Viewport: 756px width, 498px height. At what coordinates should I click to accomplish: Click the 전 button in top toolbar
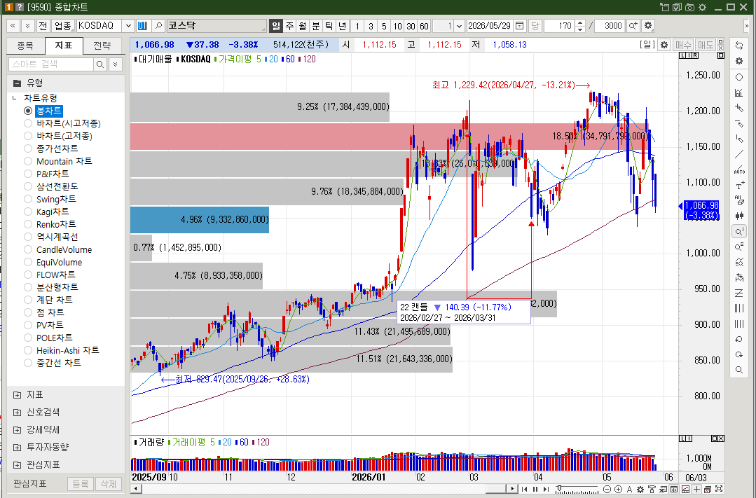43,25
